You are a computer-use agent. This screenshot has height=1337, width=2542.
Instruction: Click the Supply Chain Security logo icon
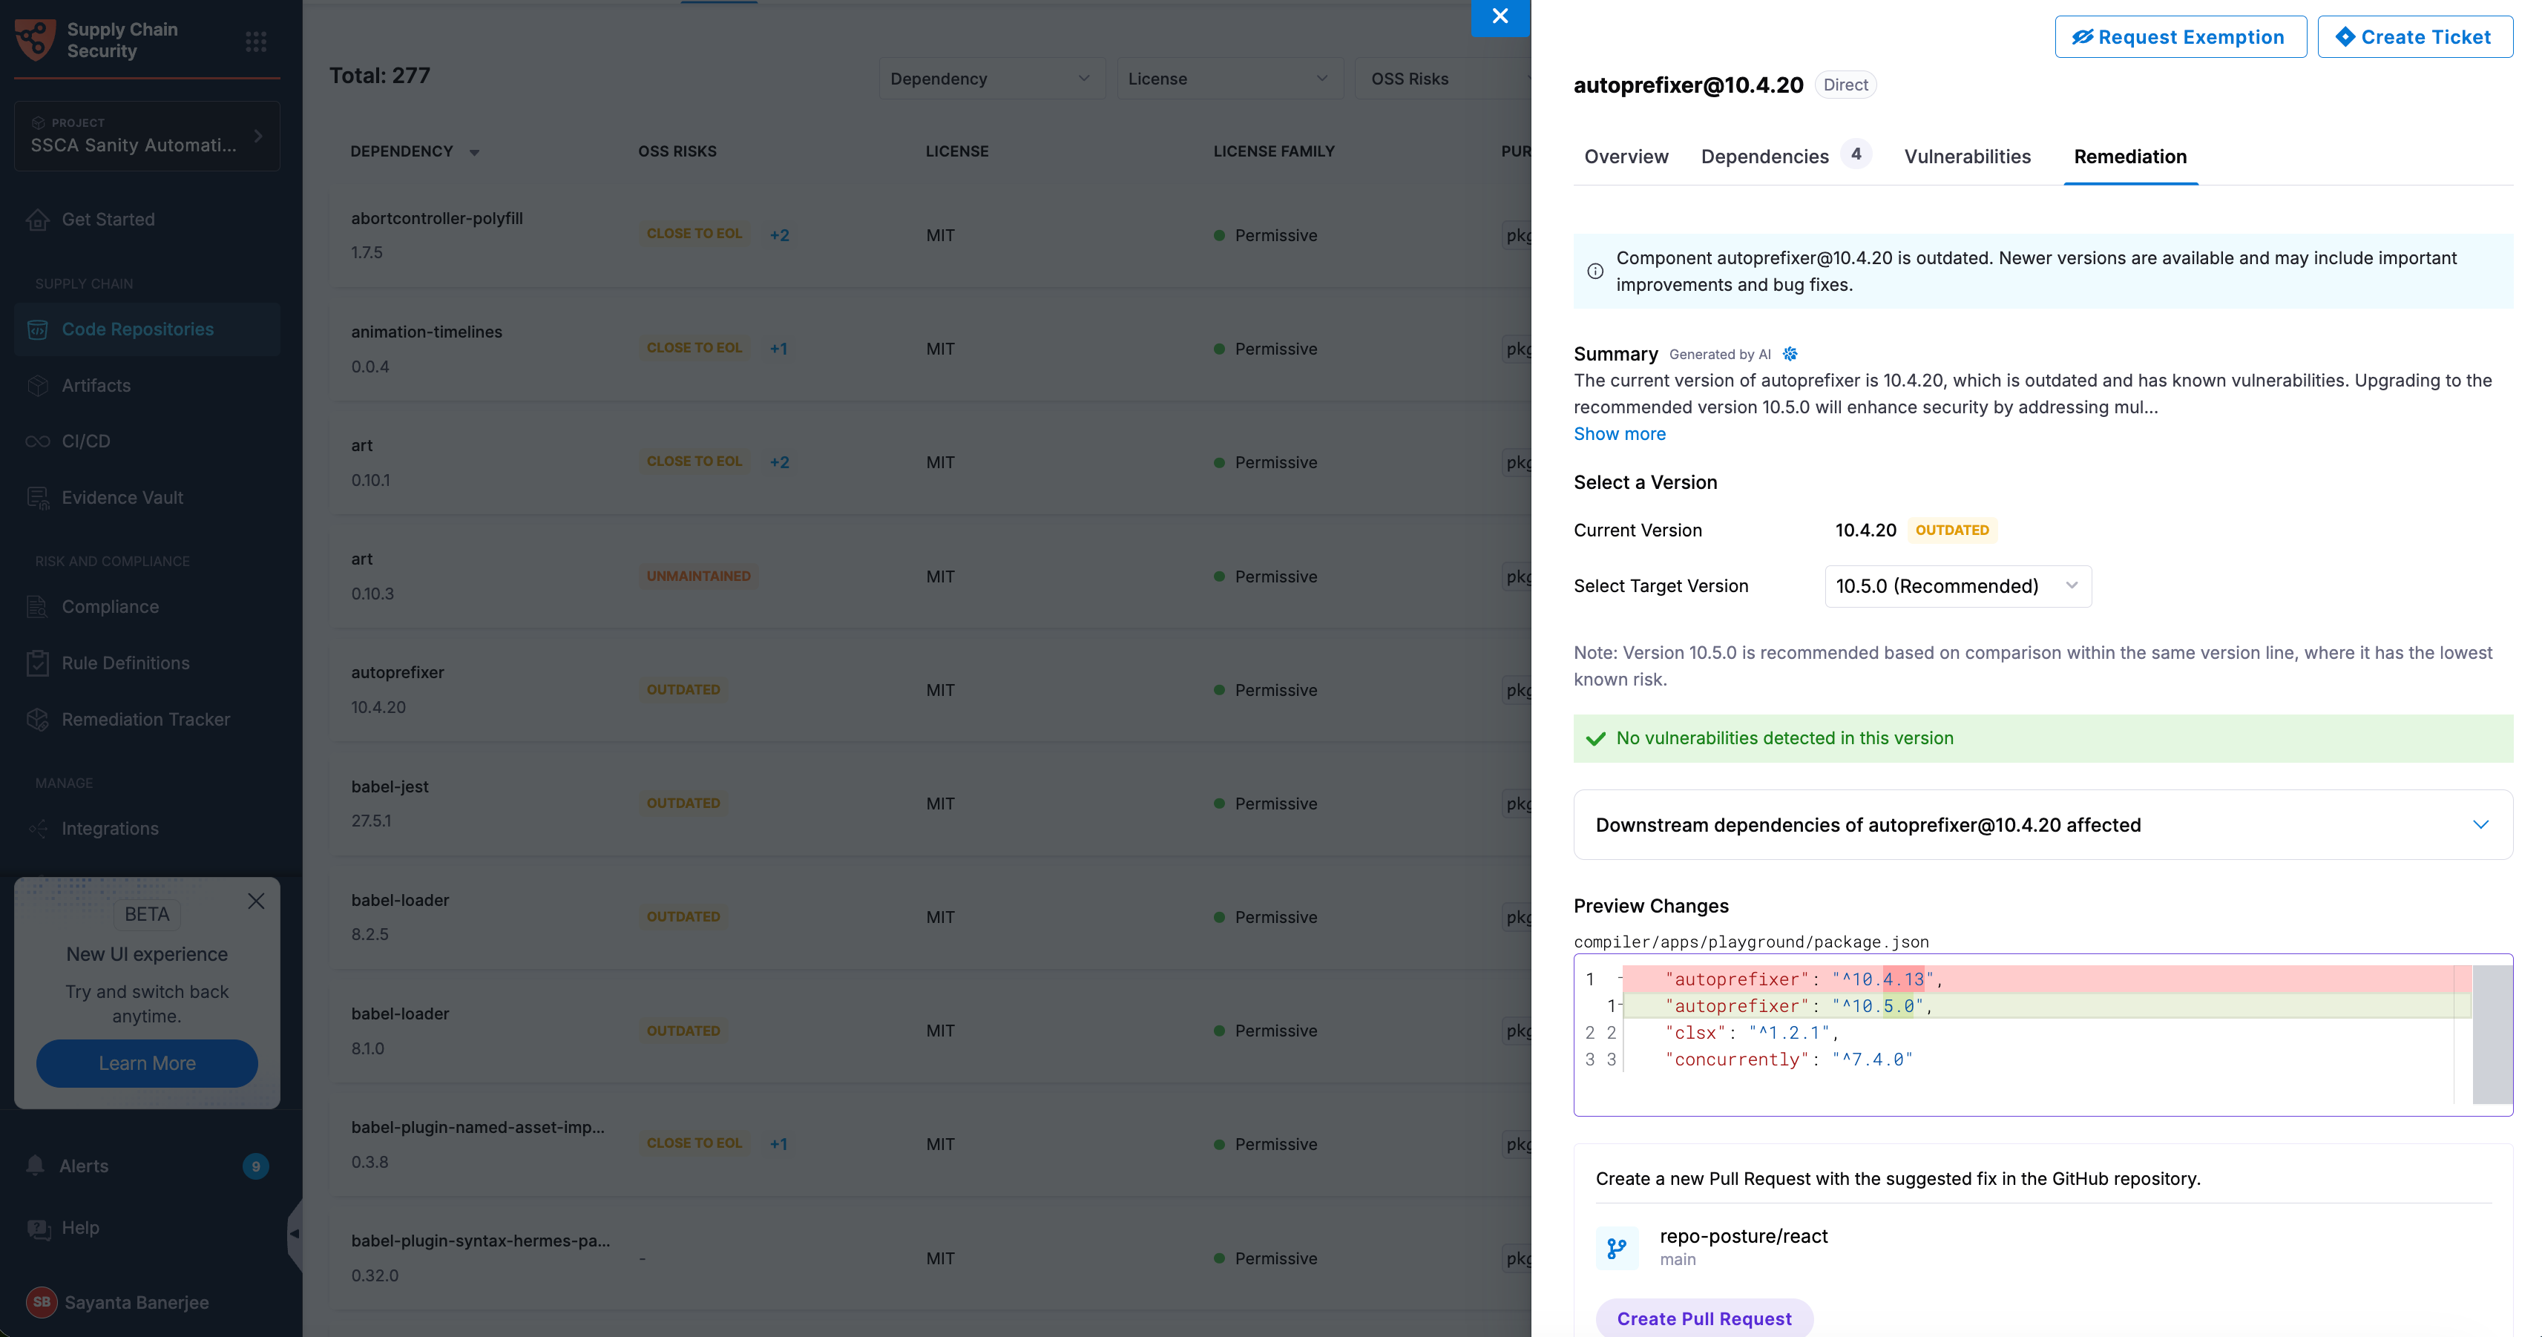[36, 41]
